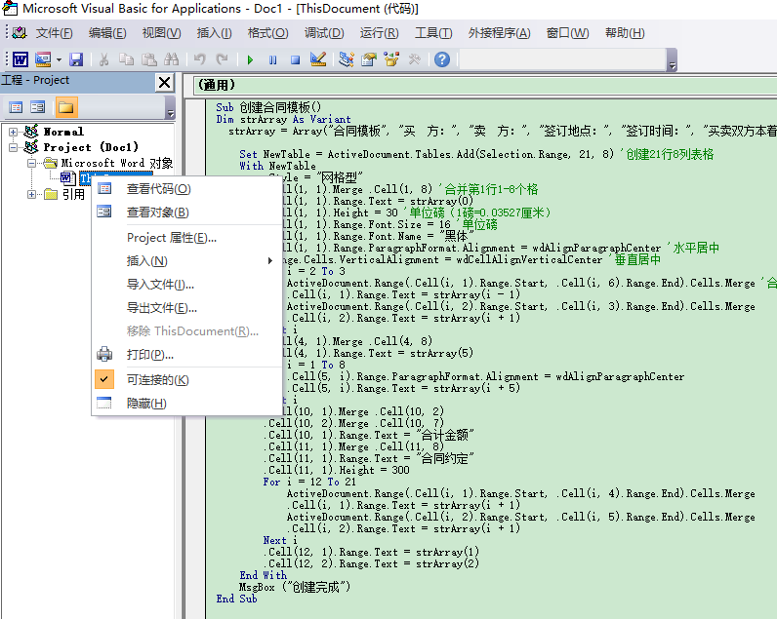Open the 调试(D) menu
Viewport: 777px width, 619px height.
tap(324, 33)
